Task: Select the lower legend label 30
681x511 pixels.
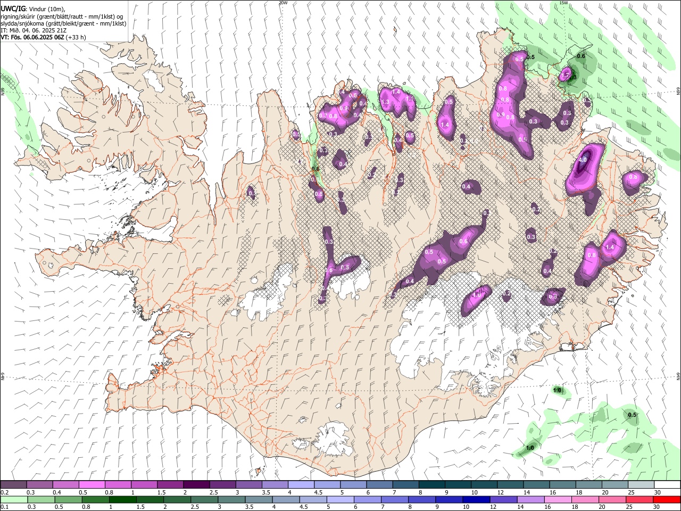Action: point(658,507)
